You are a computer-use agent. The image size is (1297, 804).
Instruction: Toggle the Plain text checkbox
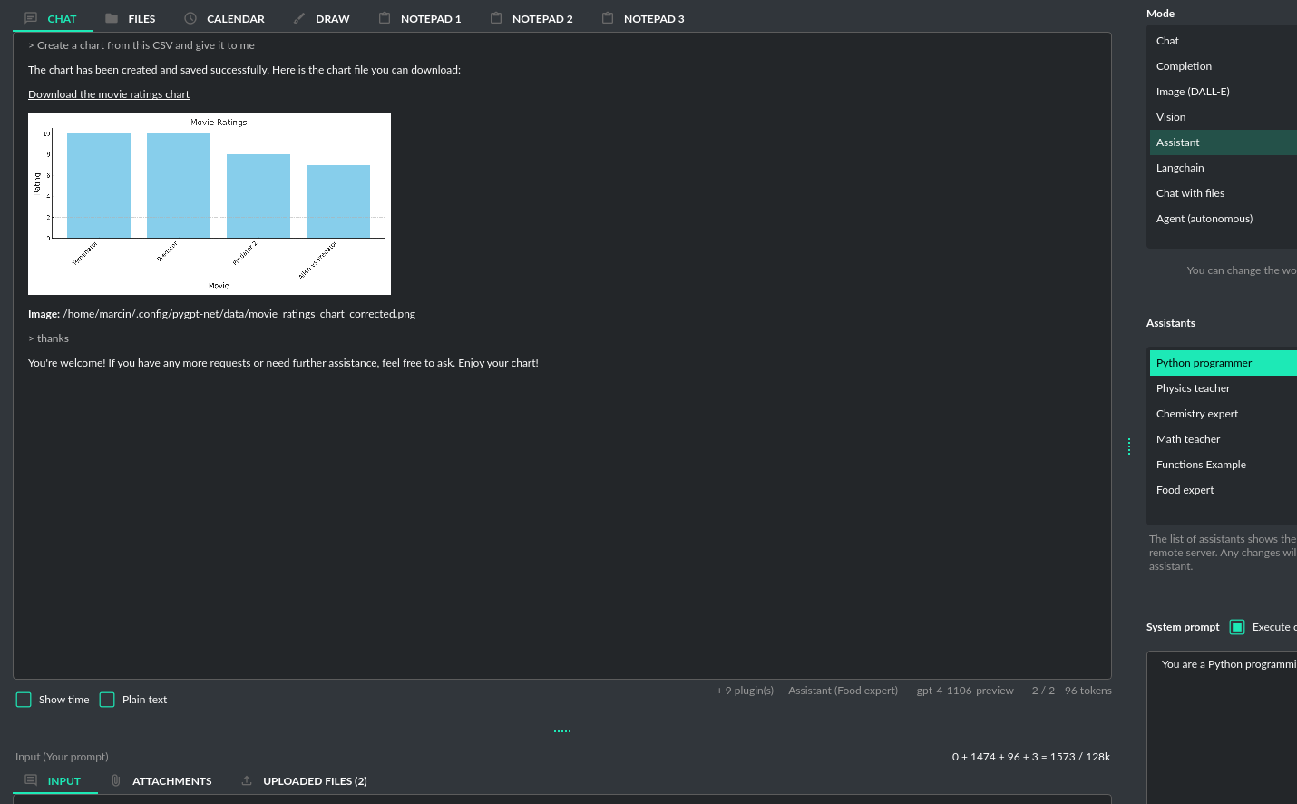pos(106,699)
